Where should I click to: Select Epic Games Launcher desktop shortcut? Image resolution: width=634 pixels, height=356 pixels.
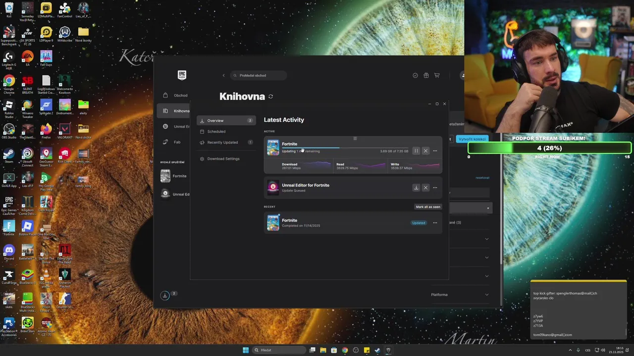pos(9,205)
